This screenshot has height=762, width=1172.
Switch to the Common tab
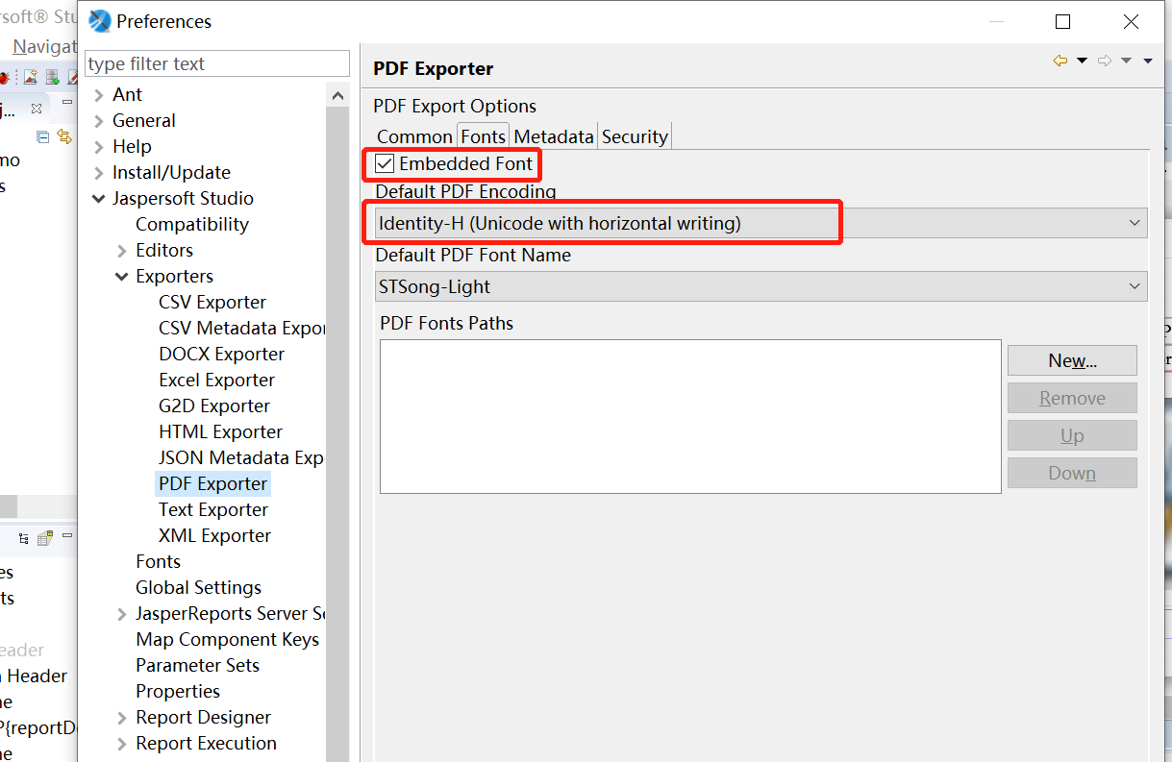coord(414,136)
